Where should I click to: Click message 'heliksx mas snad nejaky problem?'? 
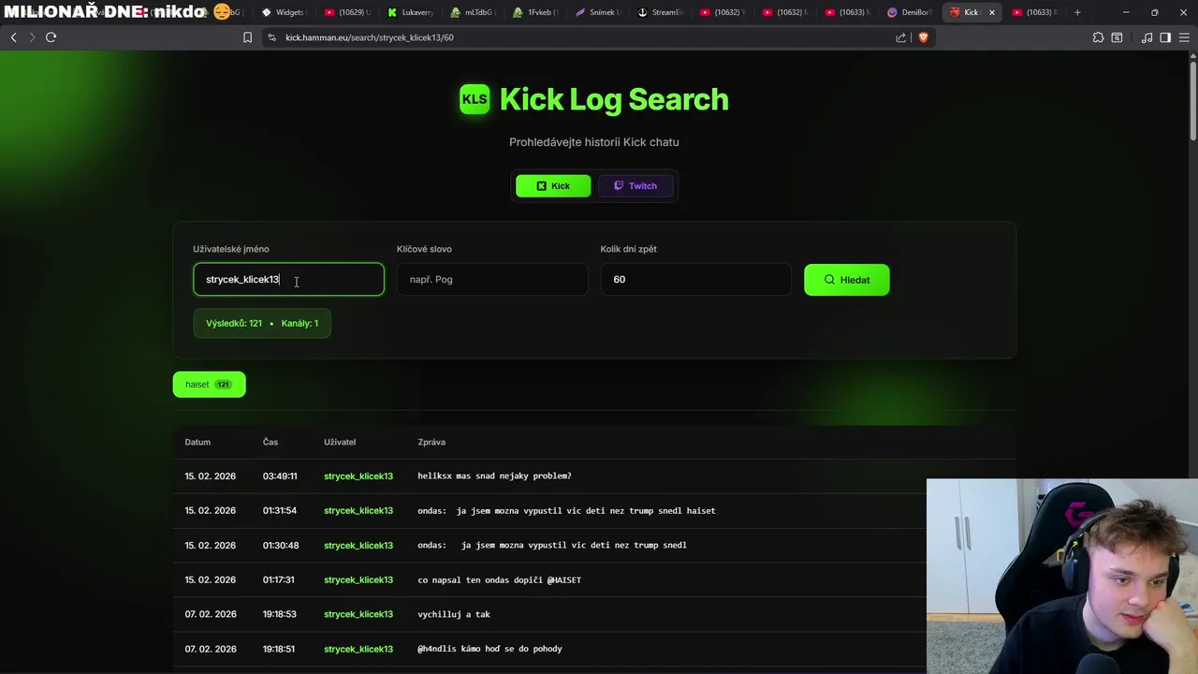coord(494,476)
